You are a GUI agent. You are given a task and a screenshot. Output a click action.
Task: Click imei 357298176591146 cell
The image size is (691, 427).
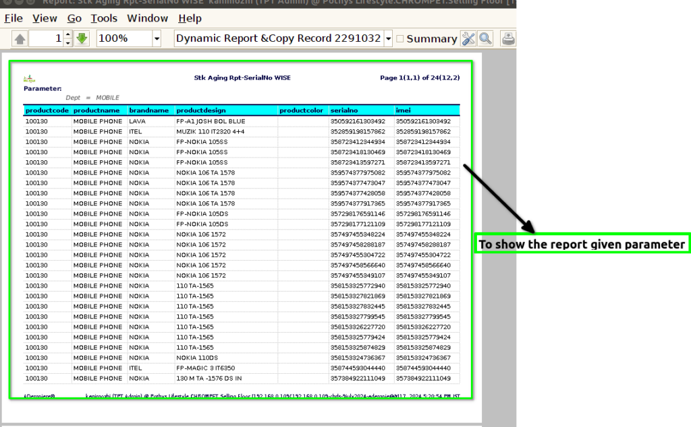point(423,213)
